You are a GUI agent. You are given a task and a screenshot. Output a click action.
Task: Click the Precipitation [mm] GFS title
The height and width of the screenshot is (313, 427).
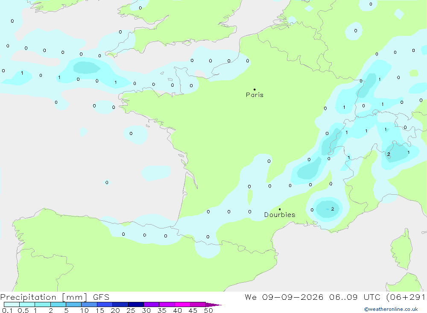(x=55, y=297)
